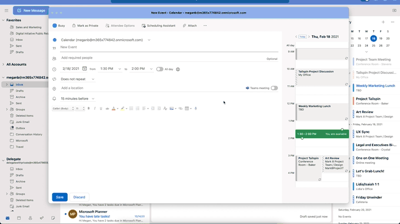Enable the Teams meeting toggle
This screenshot has width=400, height=224.
[274, 88]
